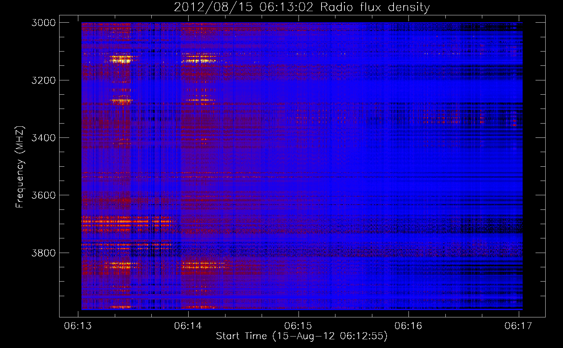This screenshot has width=563, height=348.
Task: Click the "Start Time (15-Aug-12 06:12:55)" axis label
Action: click(x=301, y=336)
